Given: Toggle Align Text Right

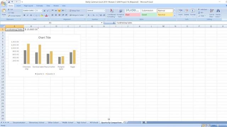Looking at the screenshot, I should 59,15.
